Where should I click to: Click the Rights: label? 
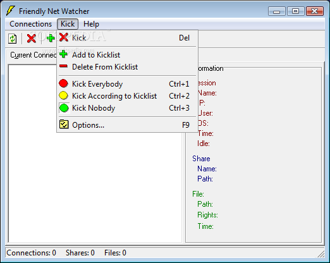[207, 215]
